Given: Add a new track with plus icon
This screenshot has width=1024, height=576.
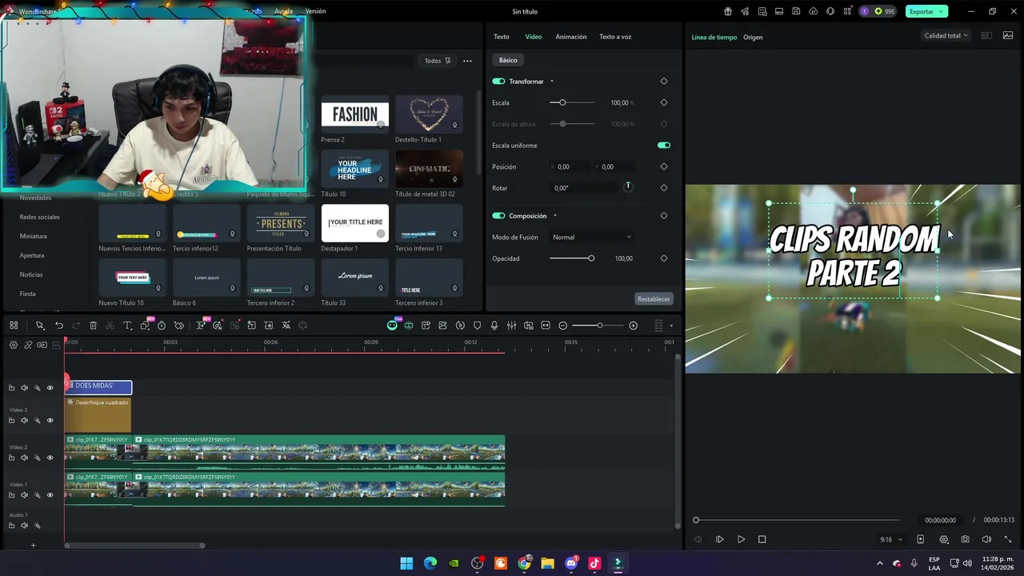Looking at the screenshot, I should point(33,546).
